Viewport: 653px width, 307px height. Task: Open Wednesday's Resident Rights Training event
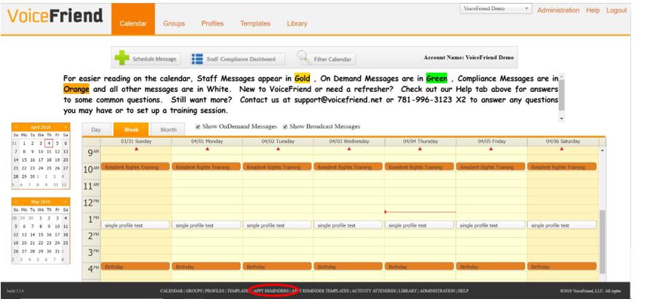348,166
